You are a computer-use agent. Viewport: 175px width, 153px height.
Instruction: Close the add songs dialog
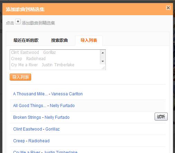coord(168,8)
